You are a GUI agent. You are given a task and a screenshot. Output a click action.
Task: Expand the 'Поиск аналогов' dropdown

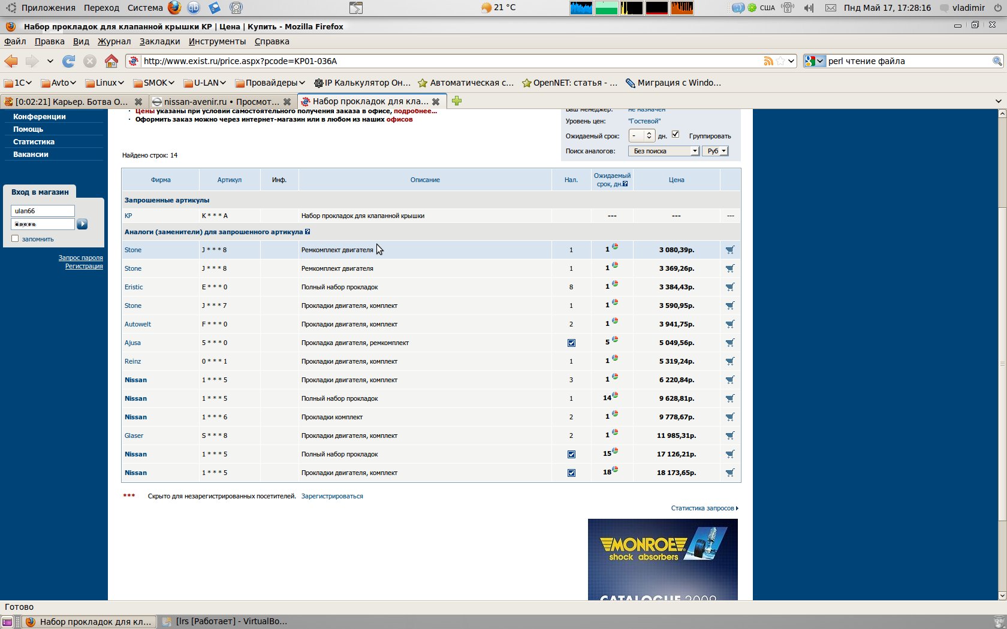tap(664, 151)
